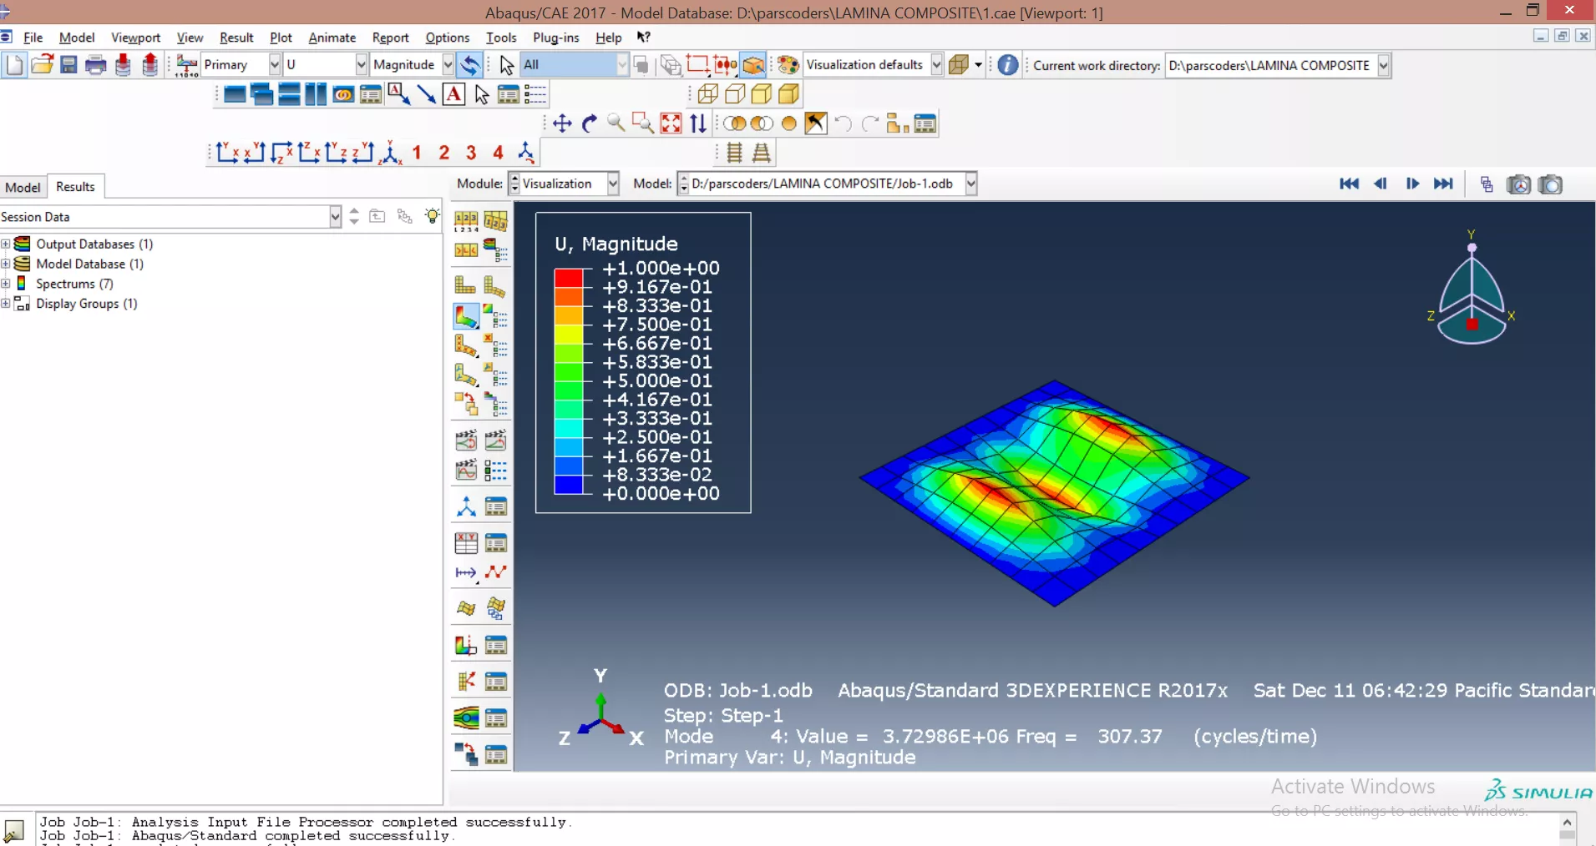Open the Plug-ins menu
Screen dimensions: 1596x846
[555, 38]
